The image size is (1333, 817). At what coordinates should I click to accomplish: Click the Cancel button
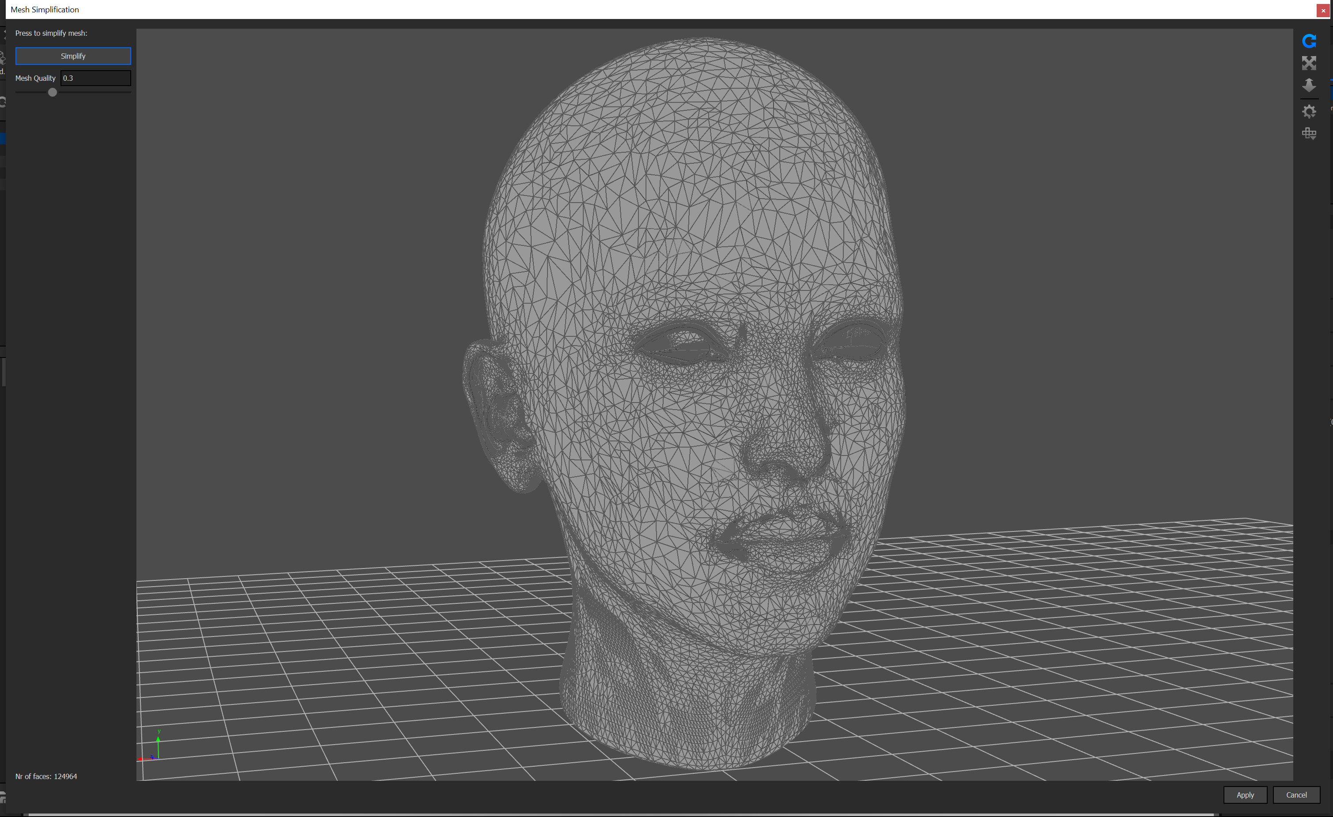(x=1295, y=794)
